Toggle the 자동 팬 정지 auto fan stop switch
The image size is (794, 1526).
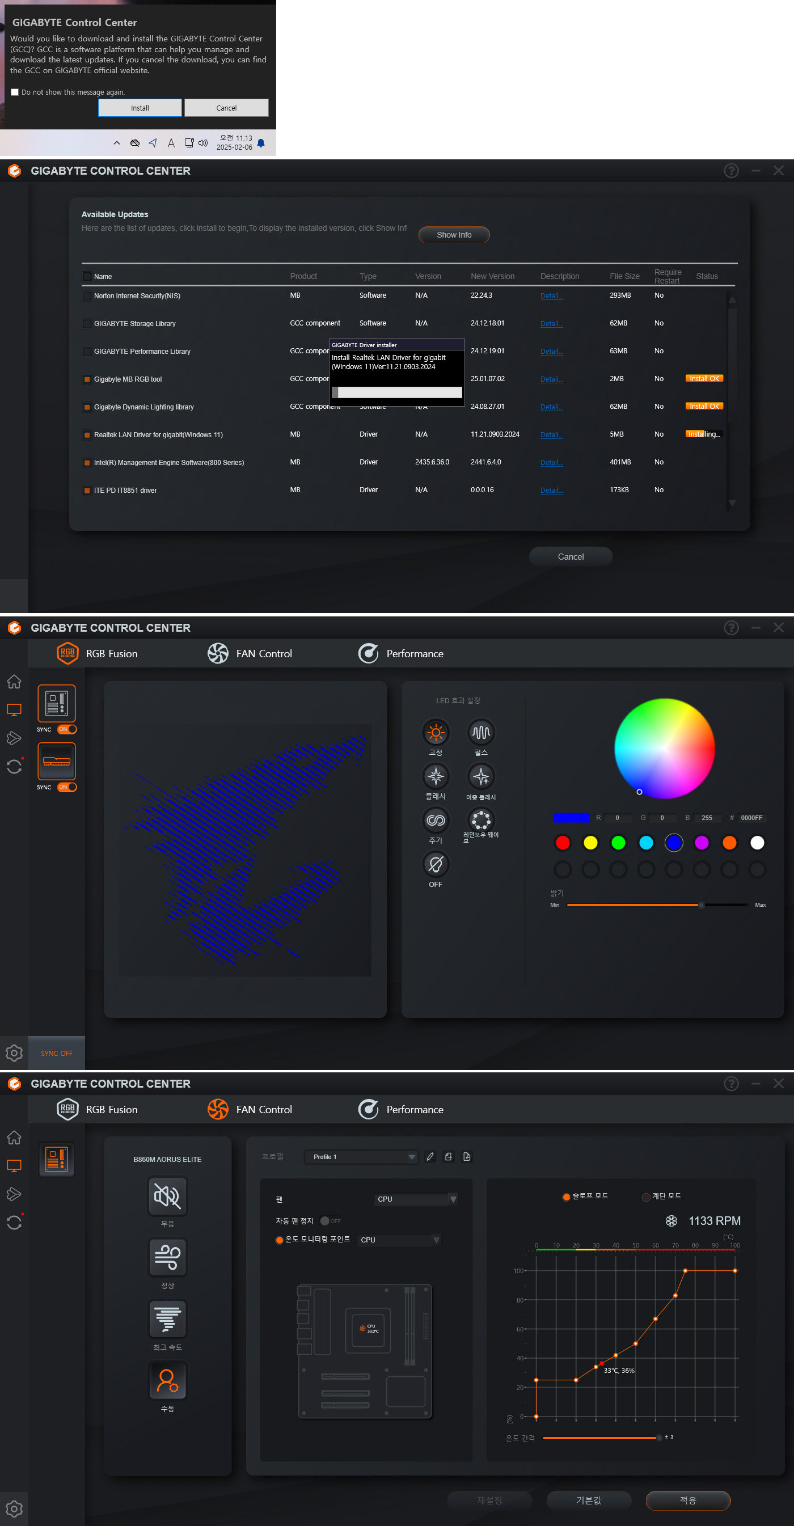[x=331, y=1221]
